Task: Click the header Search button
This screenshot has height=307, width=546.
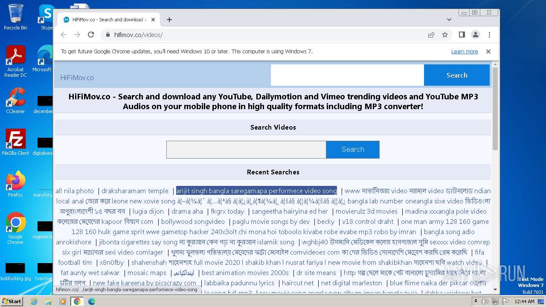Action: (x=457, y=75)
